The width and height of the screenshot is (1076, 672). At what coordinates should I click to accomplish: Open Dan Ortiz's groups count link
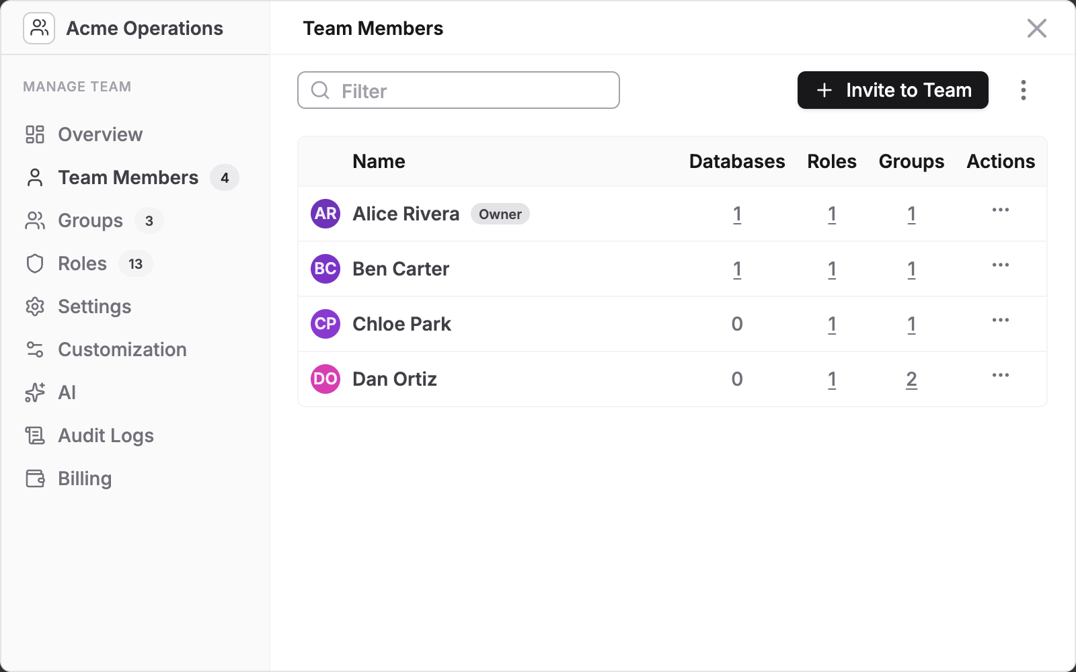tap(911, 379)
